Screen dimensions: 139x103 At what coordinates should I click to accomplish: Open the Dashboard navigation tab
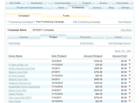click(36, 3)
